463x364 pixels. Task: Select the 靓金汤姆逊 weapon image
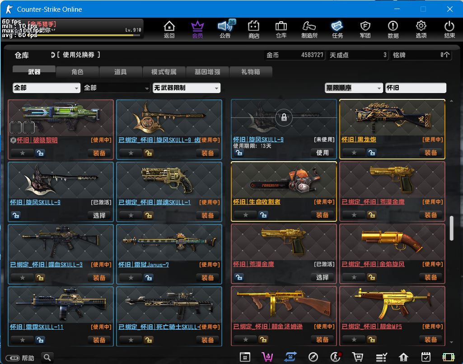tap(284, 304)
